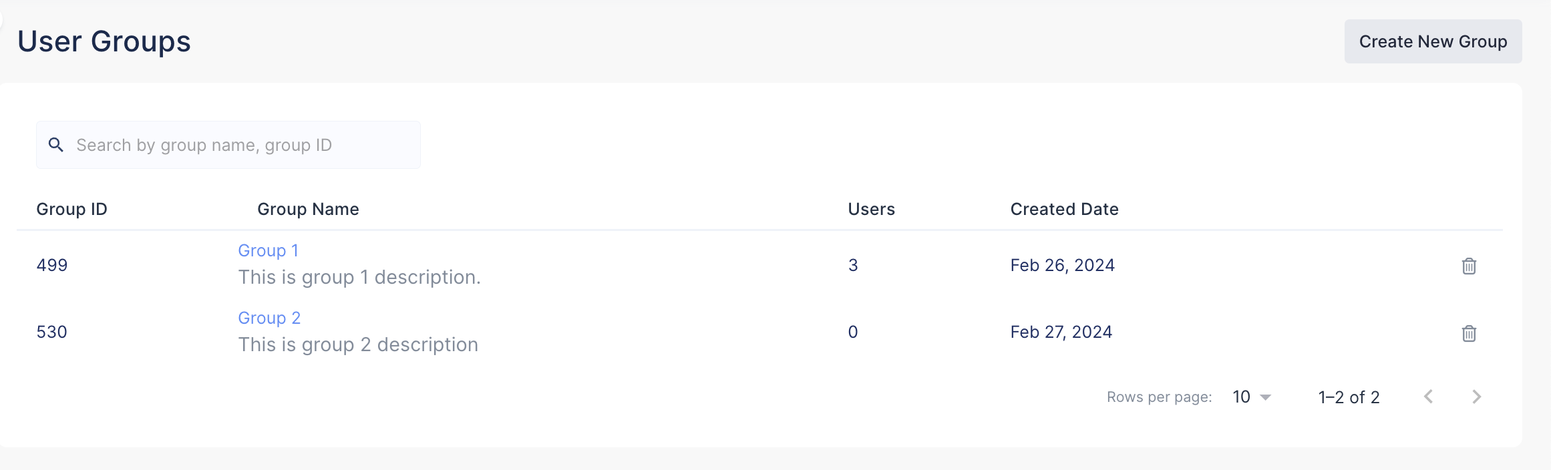This screenshot has height=470, width=1551.
Task: Click the trash icon for Group 2
Action: coord(1469,333)
